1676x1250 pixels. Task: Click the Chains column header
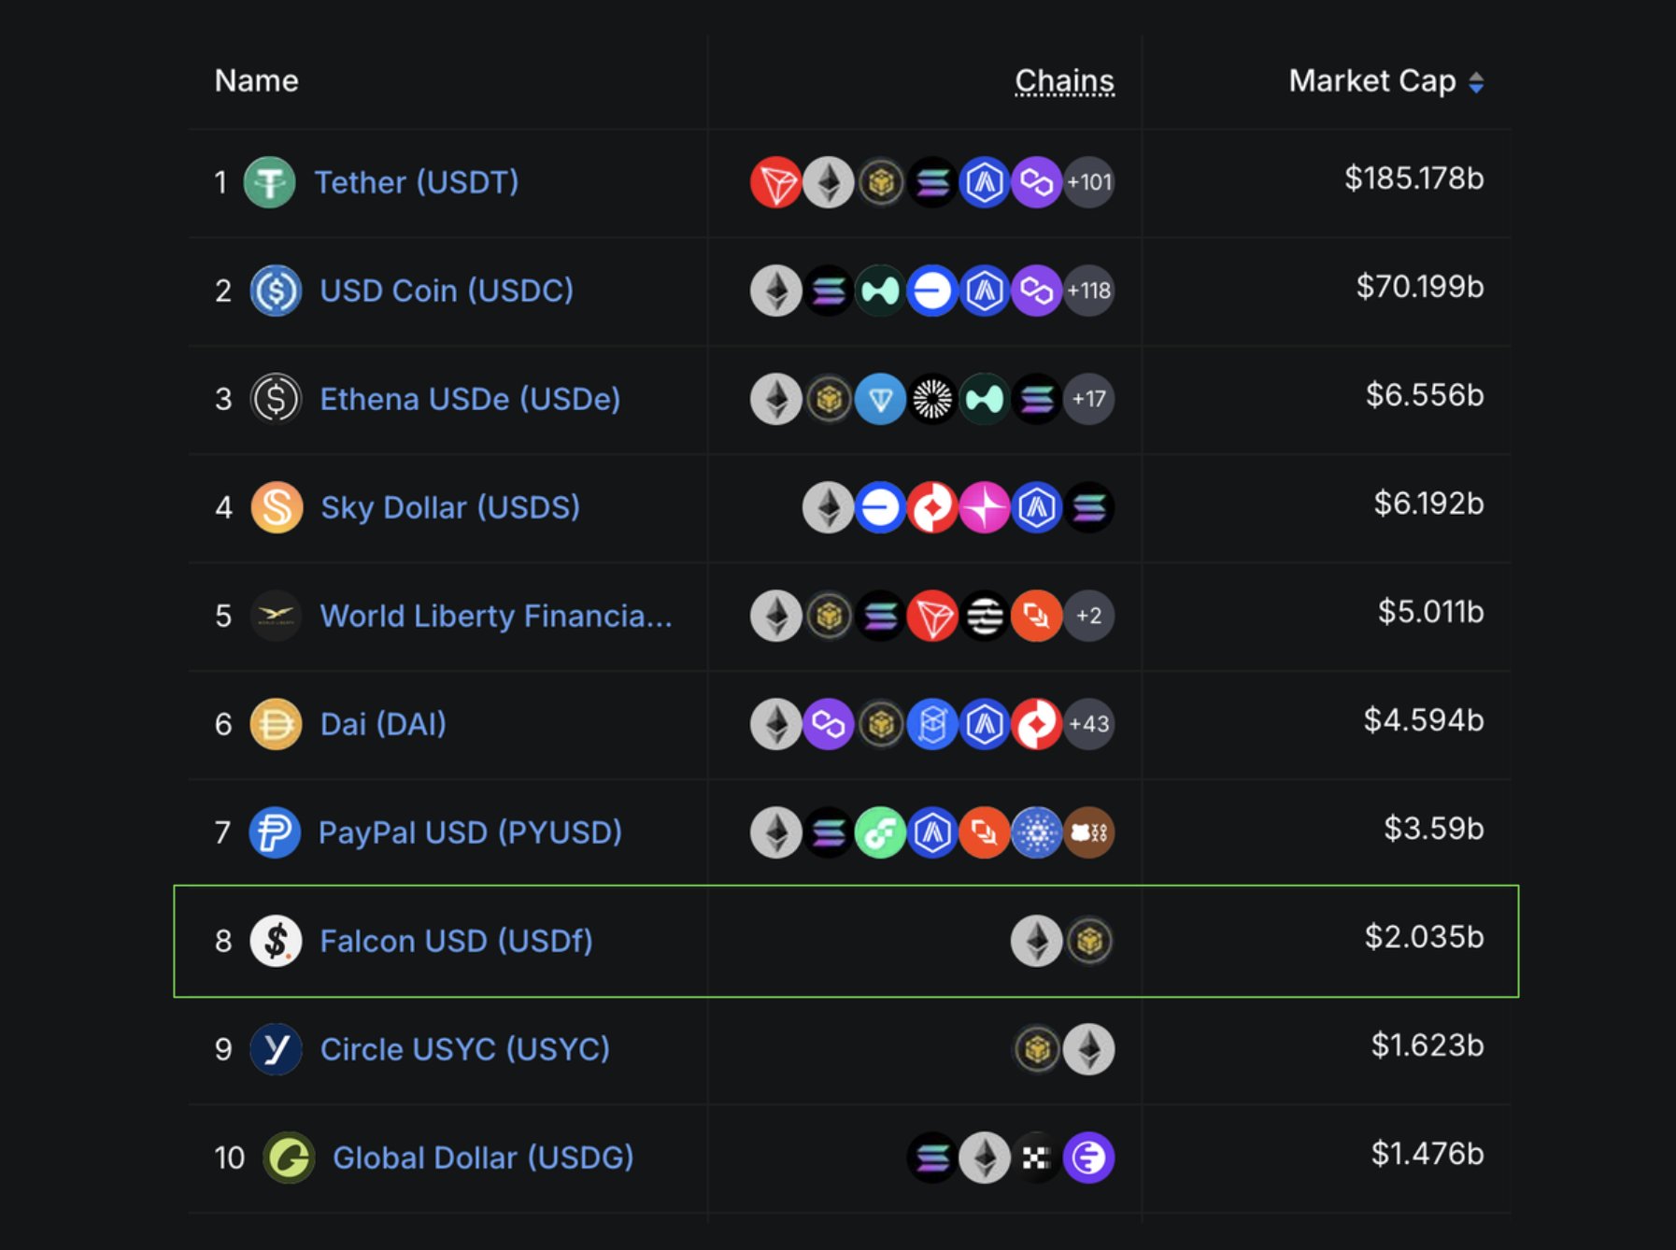pyautogui.click(x=1064, y=81)
